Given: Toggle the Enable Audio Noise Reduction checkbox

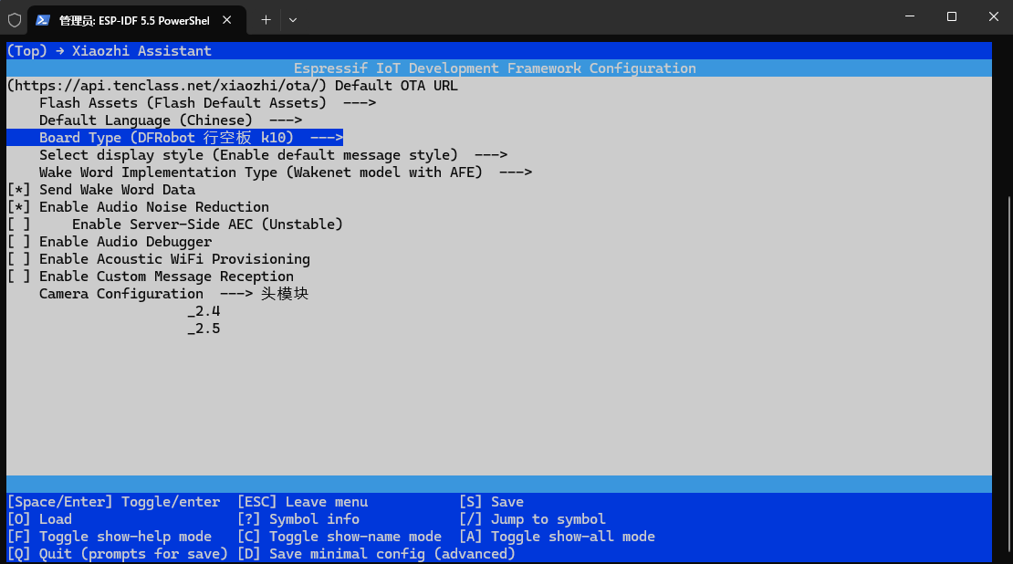Looking at the screenshot, I should tap(19, 207).
